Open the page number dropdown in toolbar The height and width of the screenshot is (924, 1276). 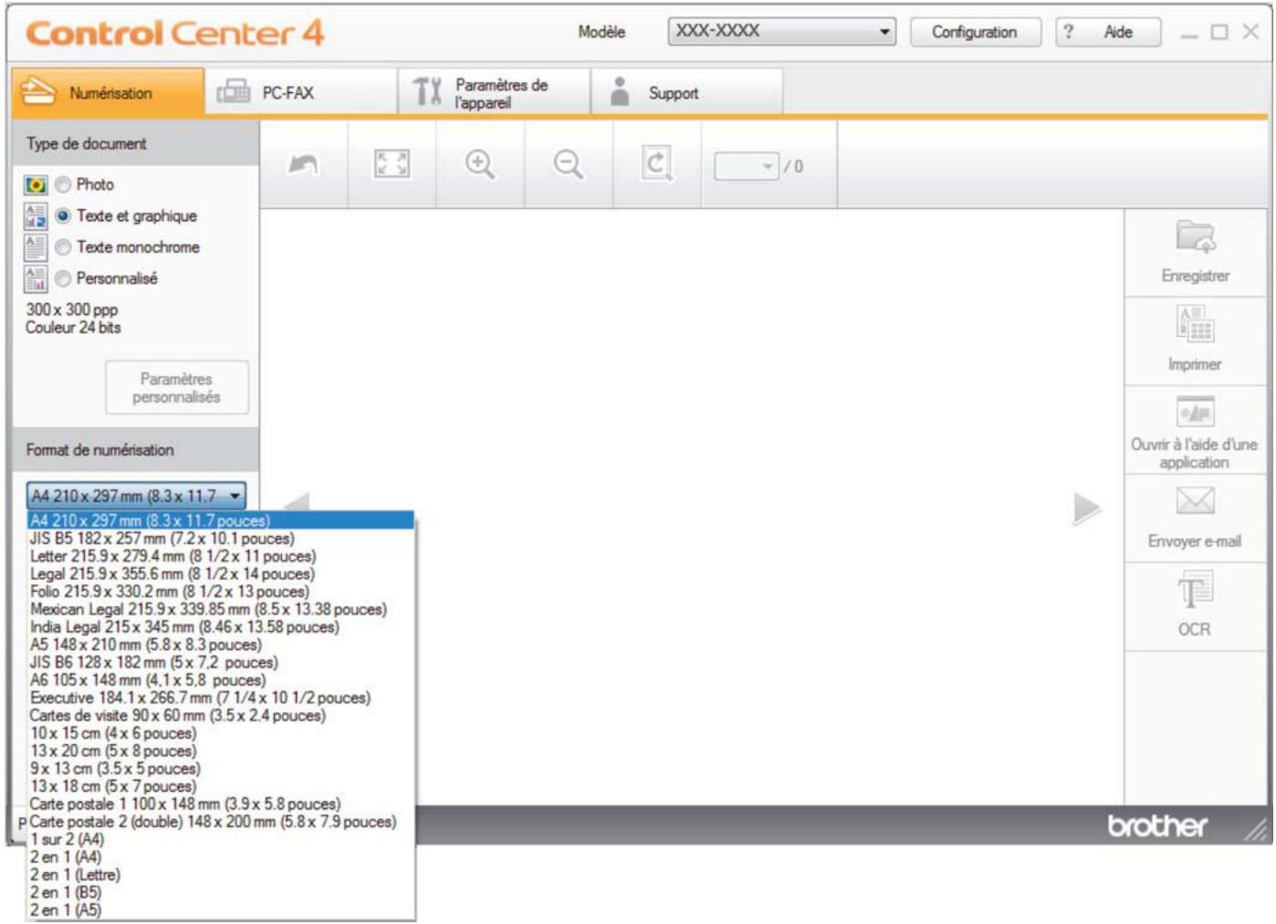747,166
